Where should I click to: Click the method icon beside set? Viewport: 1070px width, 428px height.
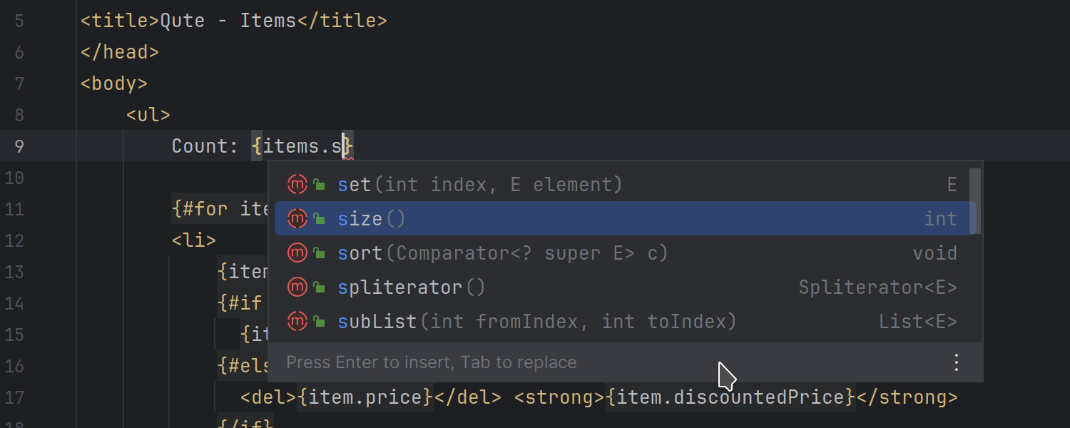tap(297, 185)
